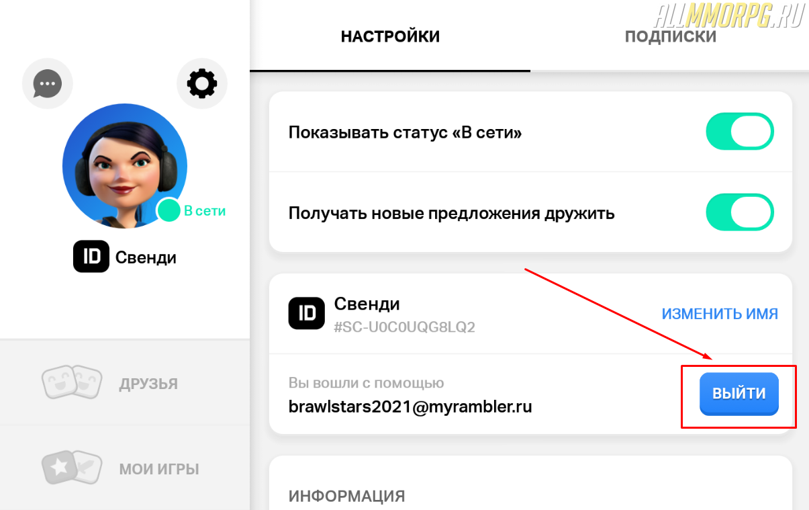Click the brawlstars2021@myrambler.ru email address

[x=410, y=407]
